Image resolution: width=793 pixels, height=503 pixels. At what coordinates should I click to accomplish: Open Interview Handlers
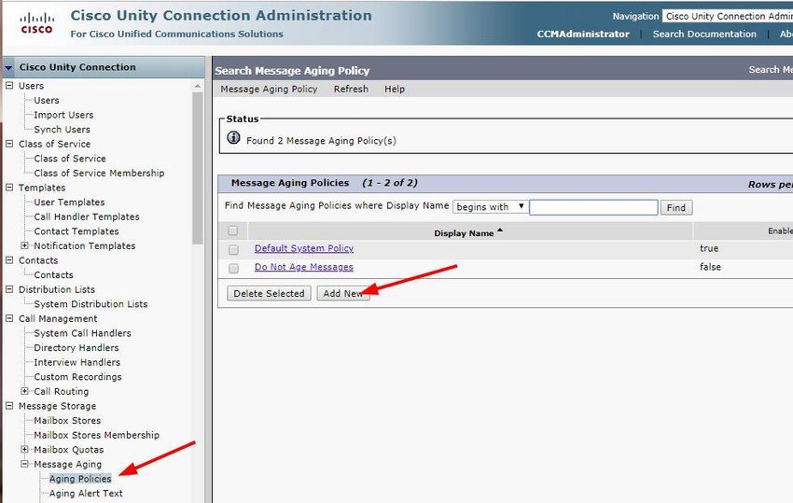tap(77, 362)
